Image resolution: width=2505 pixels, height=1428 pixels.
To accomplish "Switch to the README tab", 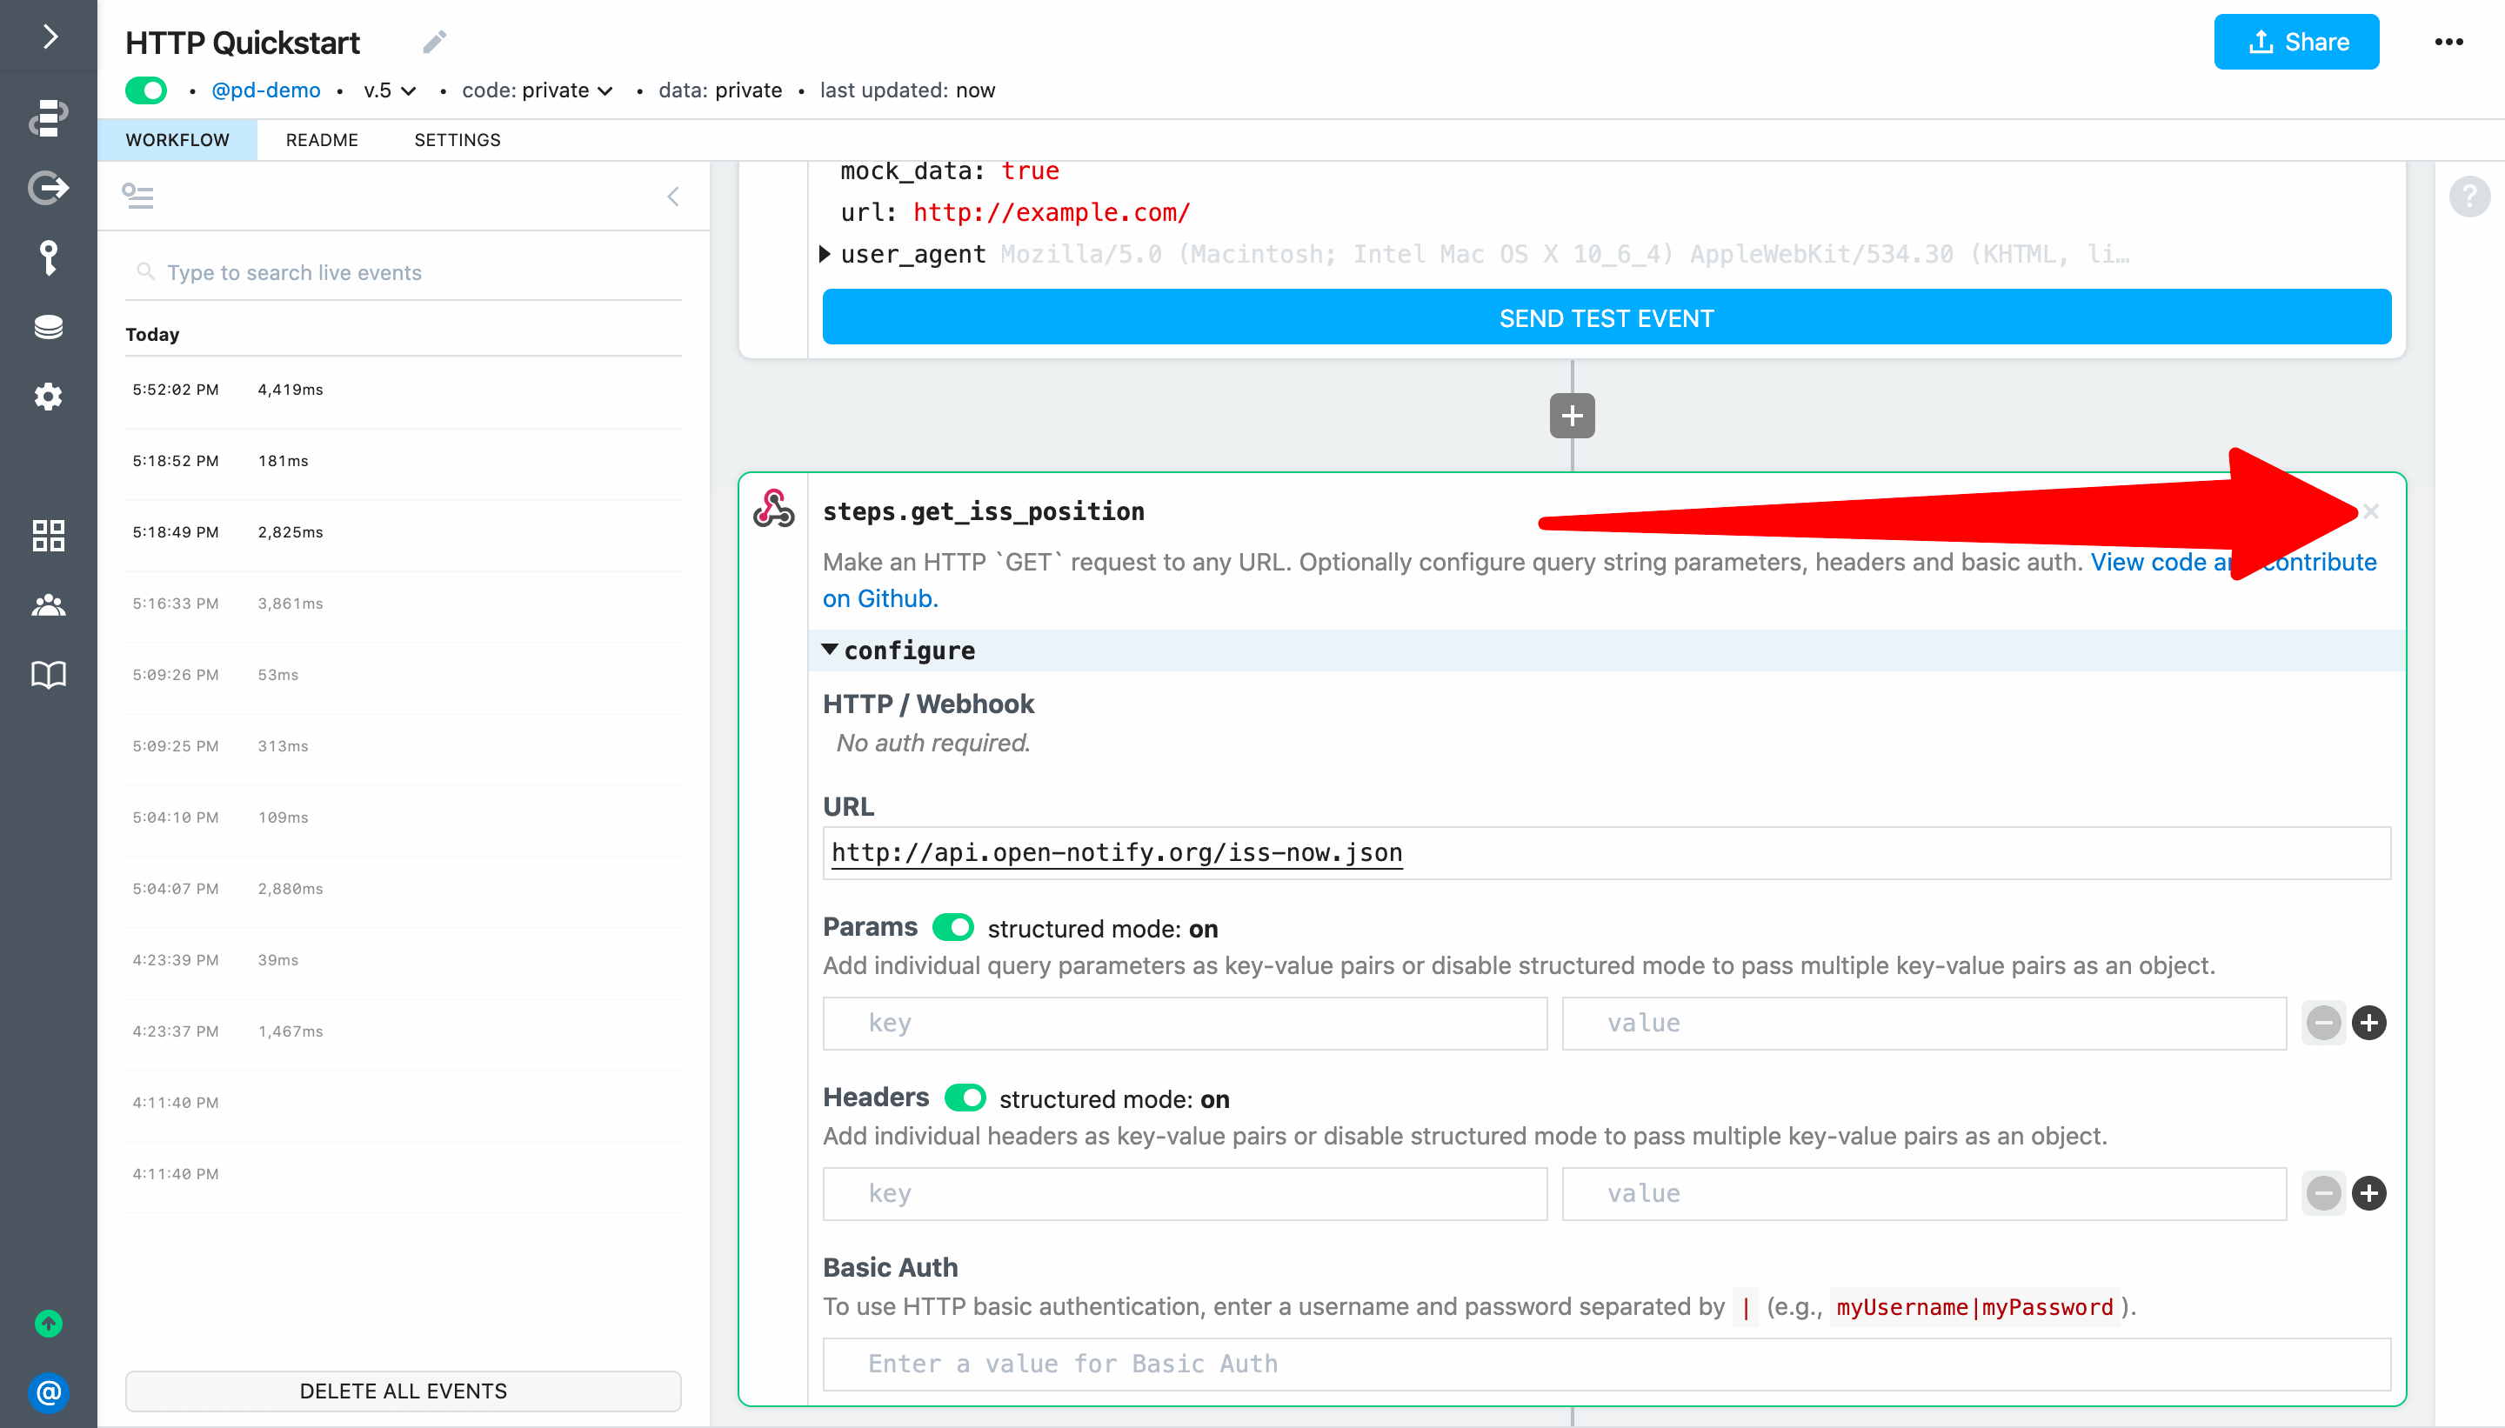I will [x=322, y=140].
